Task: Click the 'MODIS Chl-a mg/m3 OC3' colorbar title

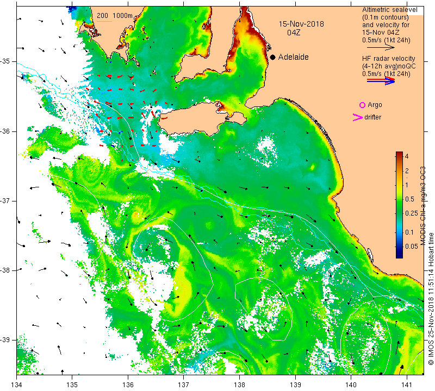Action: click(422, 206)
